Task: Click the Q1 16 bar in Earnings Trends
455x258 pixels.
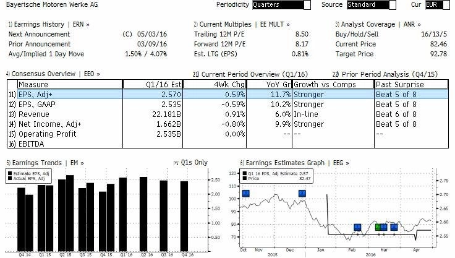Action: 123,215
